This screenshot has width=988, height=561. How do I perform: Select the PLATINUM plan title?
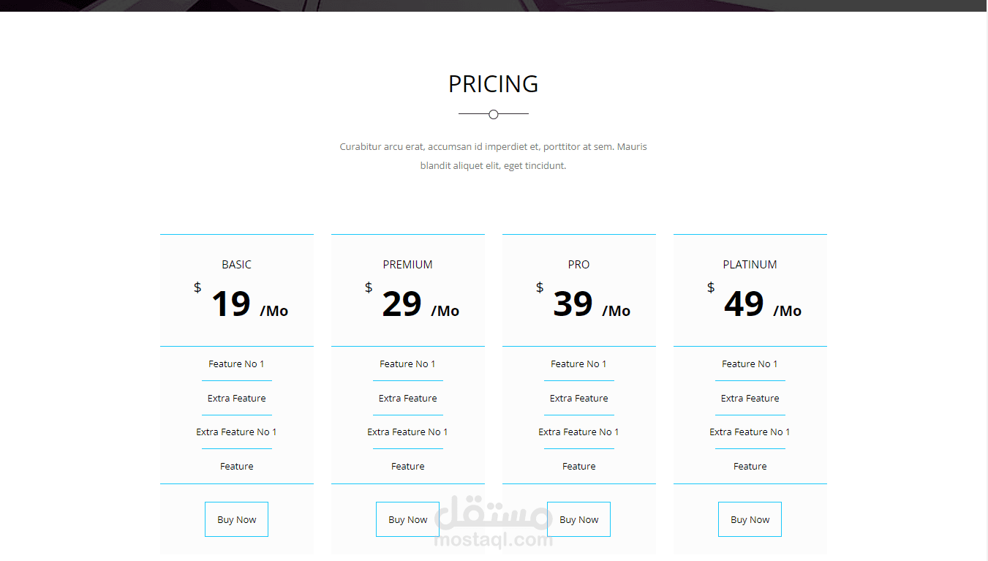click(750, 265)
